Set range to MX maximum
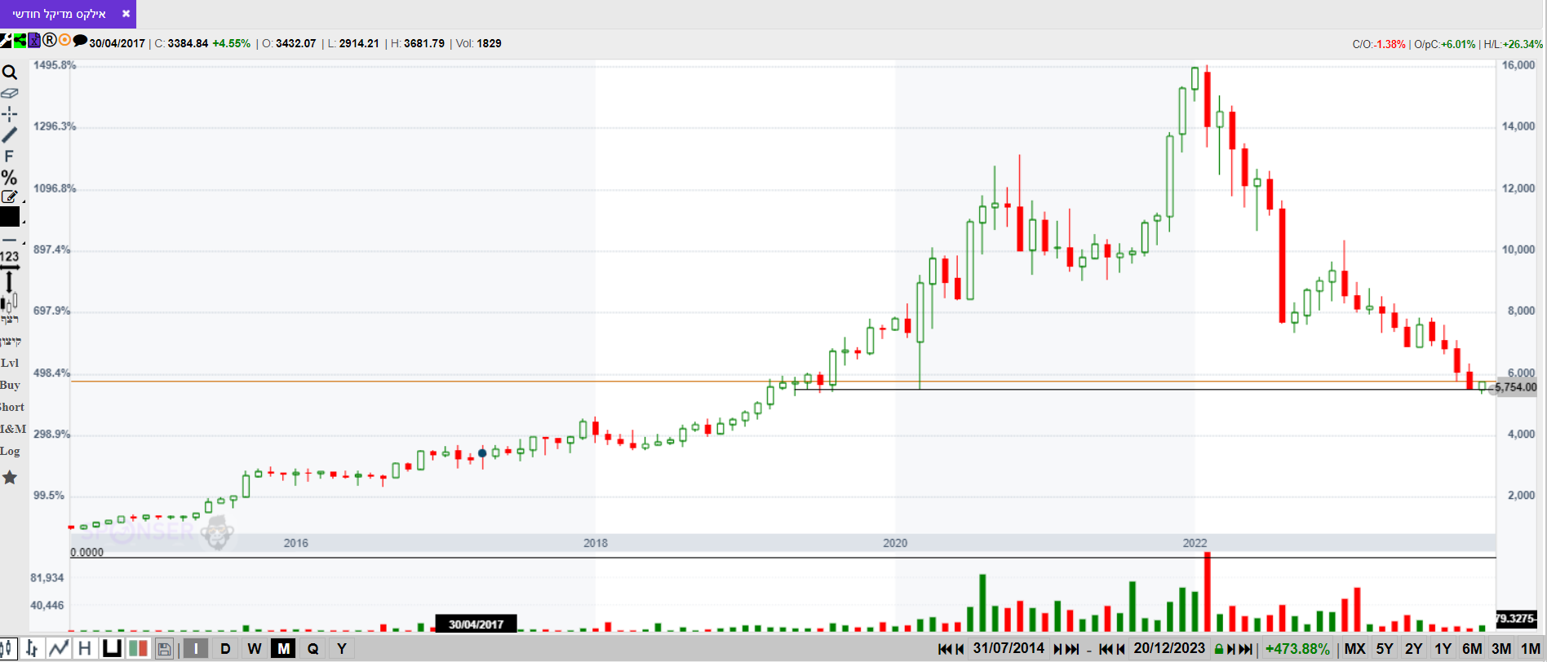The height and width of the screenshot is (662, 1547). click(x=1354, y=649)
